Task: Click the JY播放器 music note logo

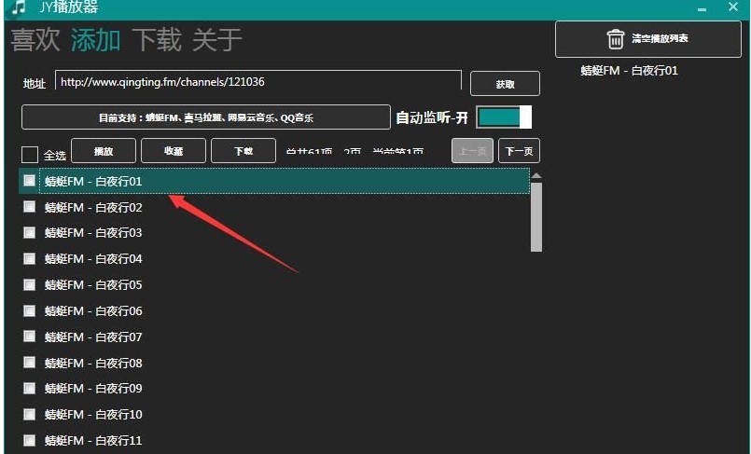Action: point(19,7)
